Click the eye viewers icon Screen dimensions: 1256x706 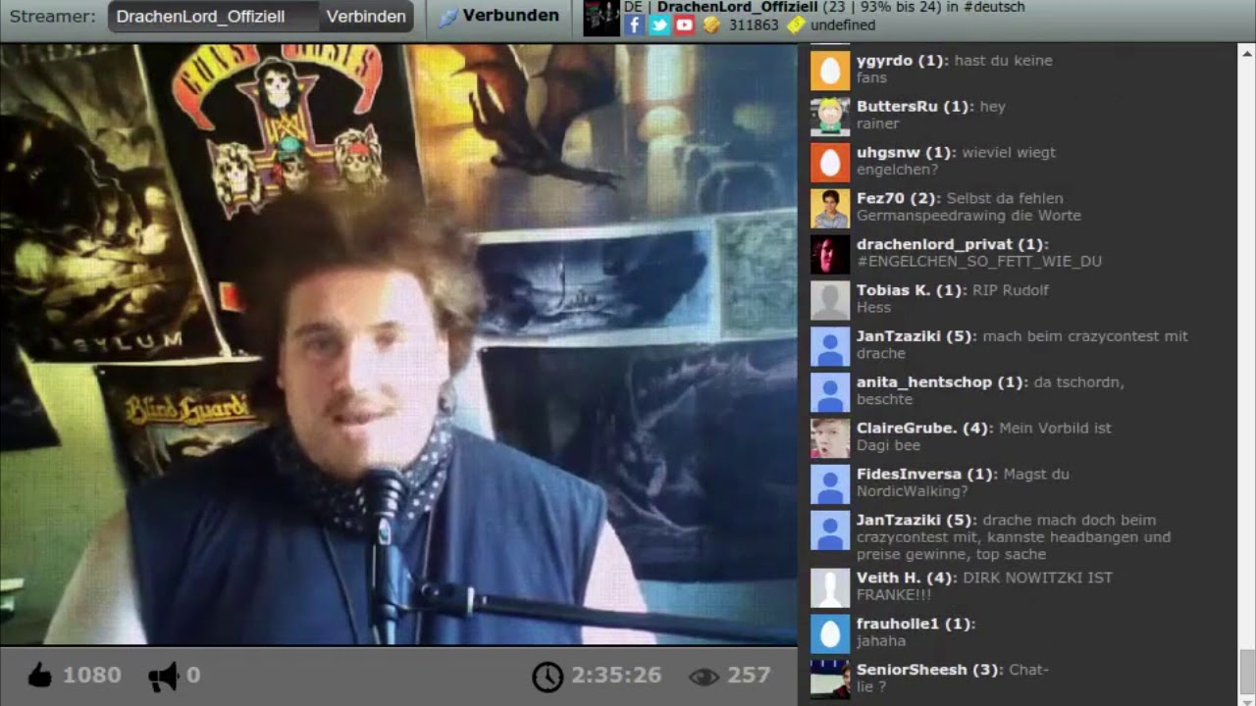click(704, 676)
